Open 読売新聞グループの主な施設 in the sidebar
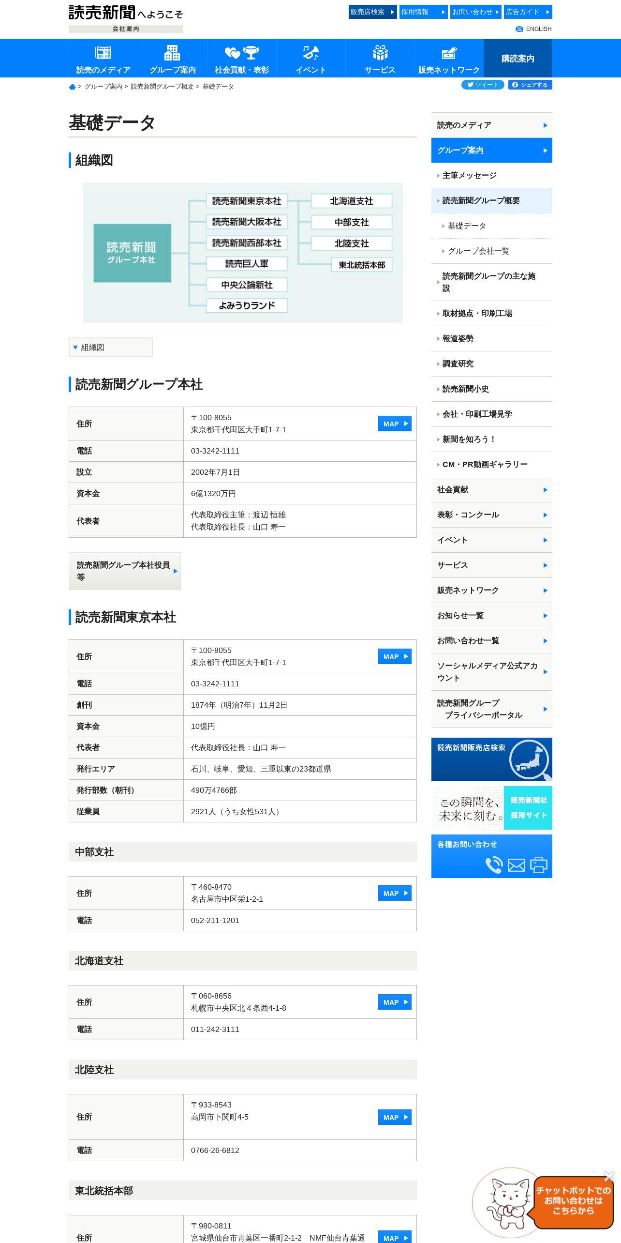Viewport: 621px width, 1243px height. click(x=492, y=282)
